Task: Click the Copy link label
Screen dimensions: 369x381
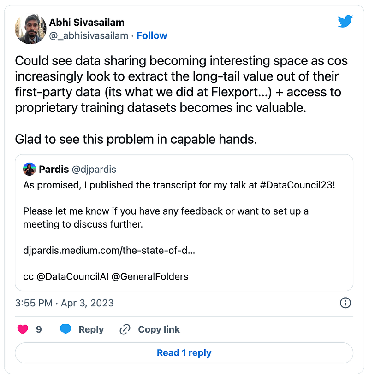Action: (x=159, y=329)
